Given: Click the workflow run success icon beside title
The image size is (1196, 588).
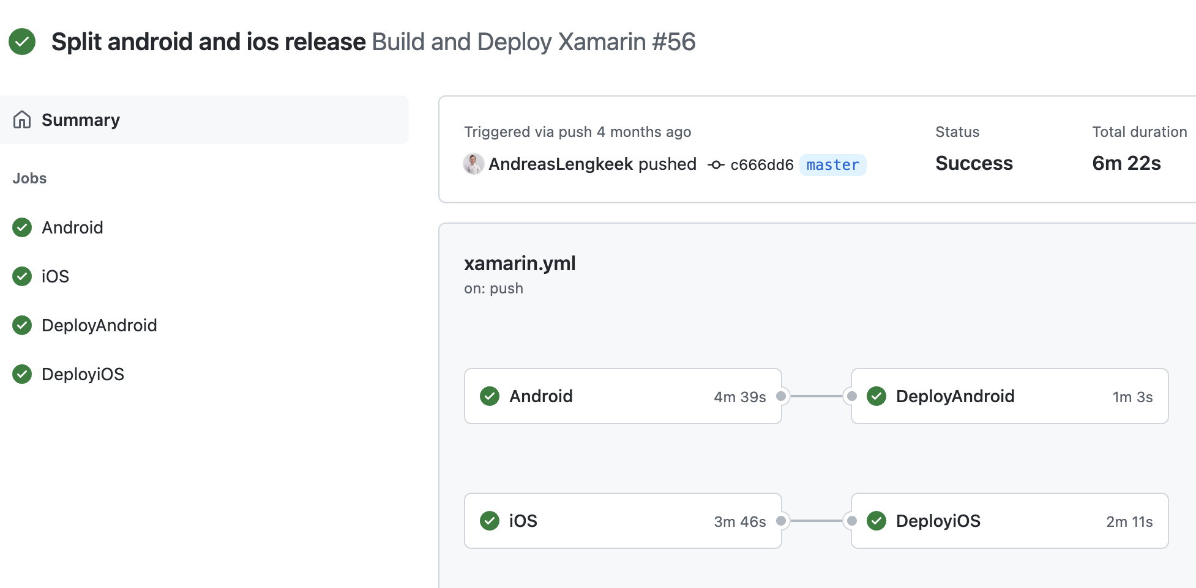Looking at the screenshot, I should [x=22, y=42].
